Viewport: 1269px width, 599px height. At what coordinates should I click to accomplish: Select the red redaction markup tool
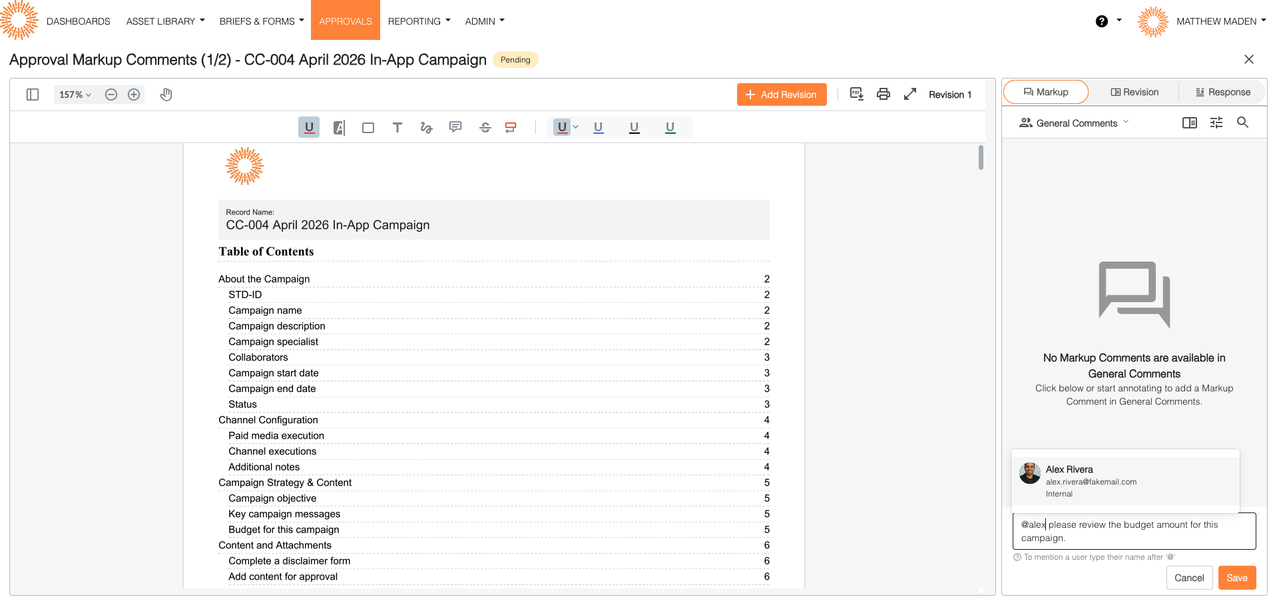(x=511, y=127)
